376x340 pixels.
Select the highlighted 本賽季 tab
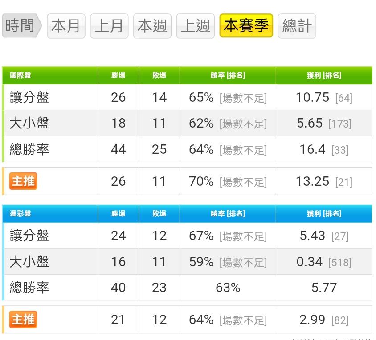tap(246, 26)
